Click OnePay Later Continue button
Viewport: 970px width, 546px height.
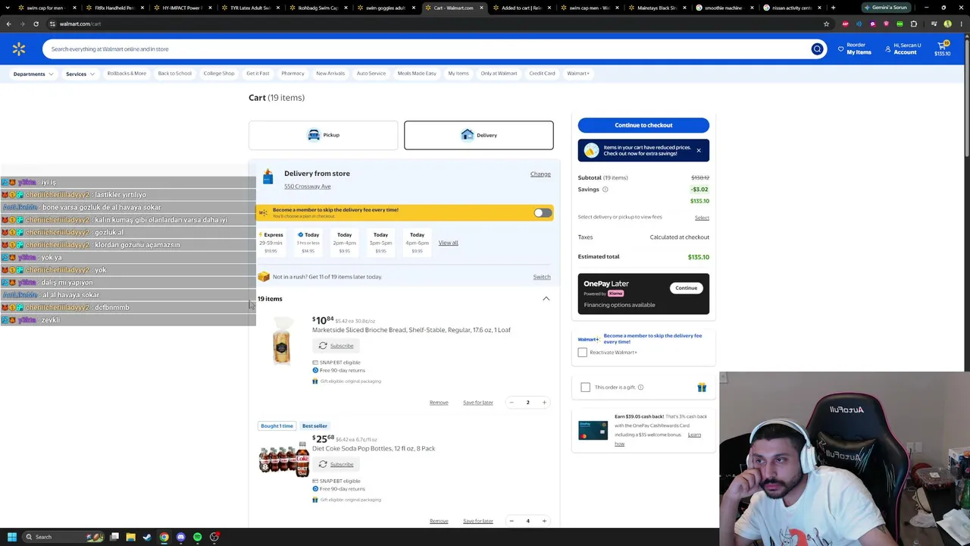click(x=686, y=288)
